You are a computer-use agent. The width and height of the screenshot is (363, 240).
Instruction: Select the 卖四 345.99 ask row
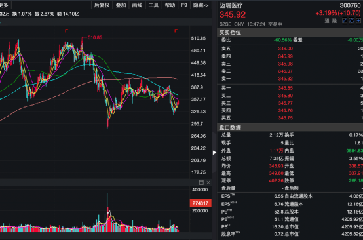point(290,56)
